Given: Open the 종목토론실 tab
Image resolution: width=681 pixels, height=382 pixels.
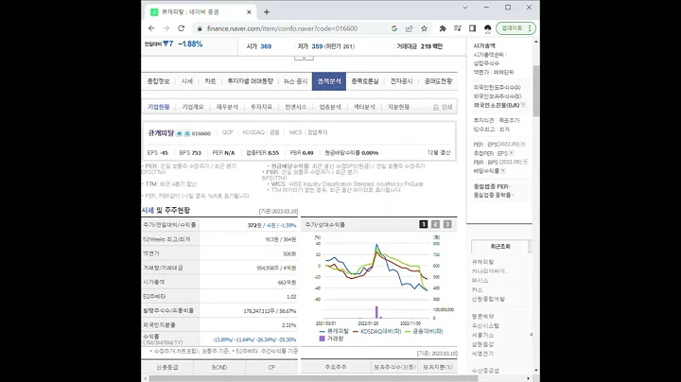Looking at the screenshot, I should click(x=365, y=81).
